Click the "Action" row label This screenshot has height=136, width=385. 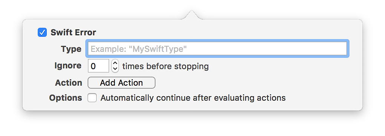pos(68,83)
